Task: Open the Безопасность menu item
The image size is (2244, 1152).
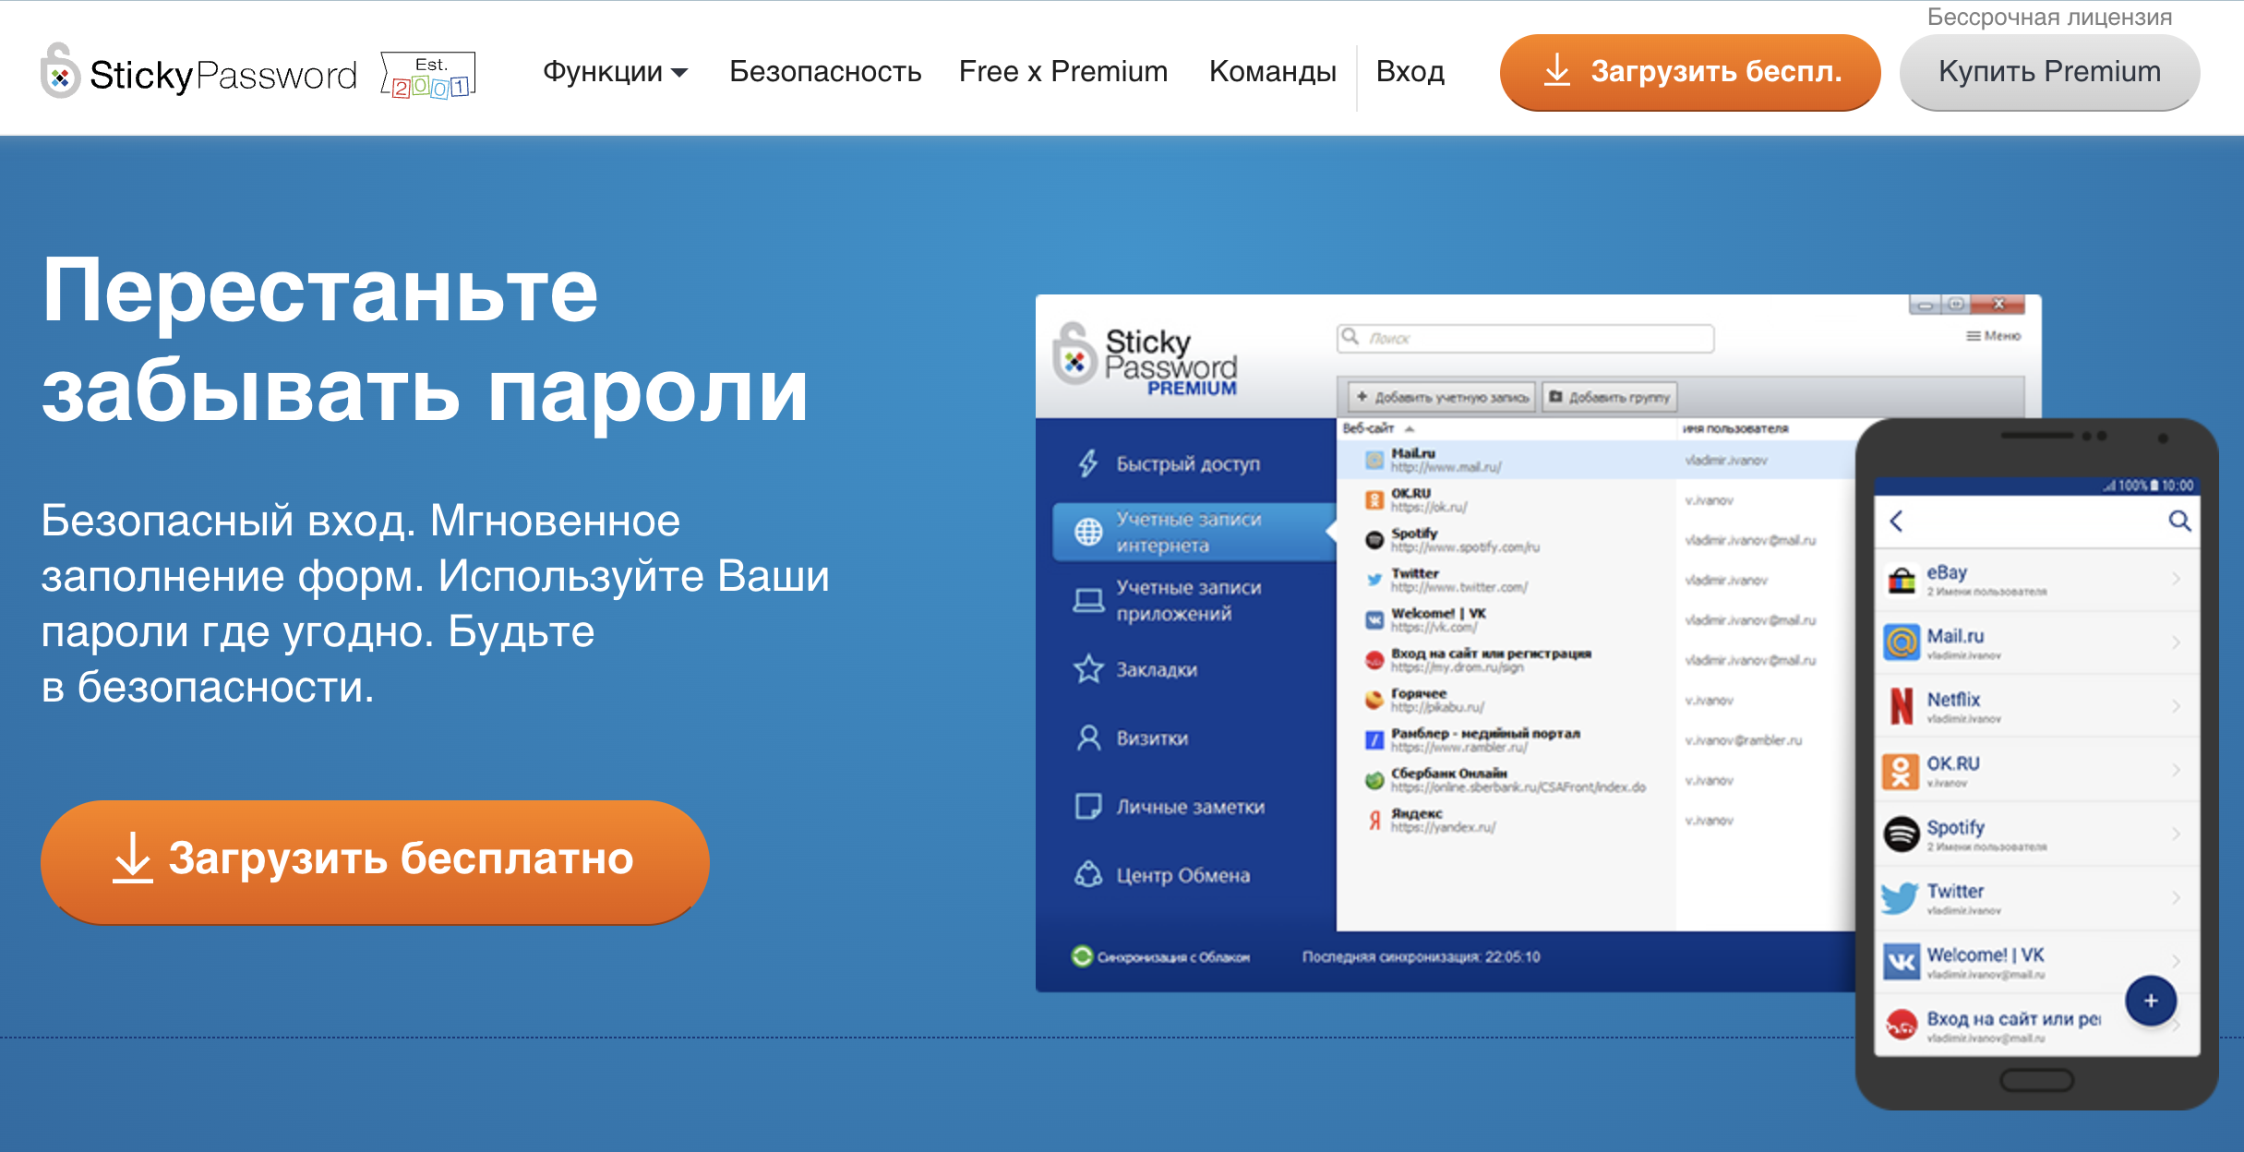Action: click(x=825, y=72)
